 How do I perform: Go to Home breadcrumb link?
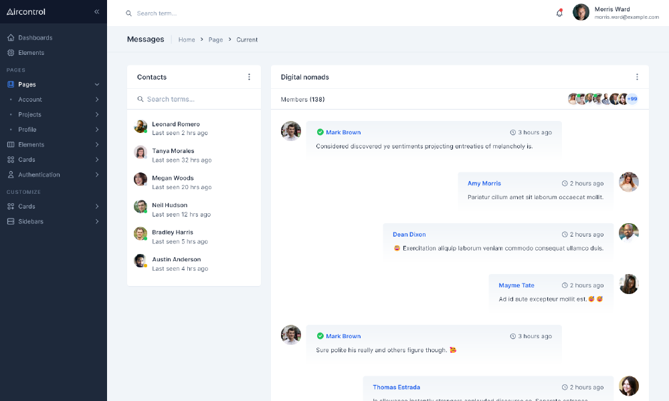(187, 39)
